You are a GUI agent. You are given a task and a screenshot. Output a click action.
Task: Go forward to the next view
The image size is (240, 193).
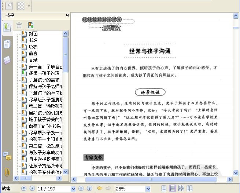pos(108,188)
